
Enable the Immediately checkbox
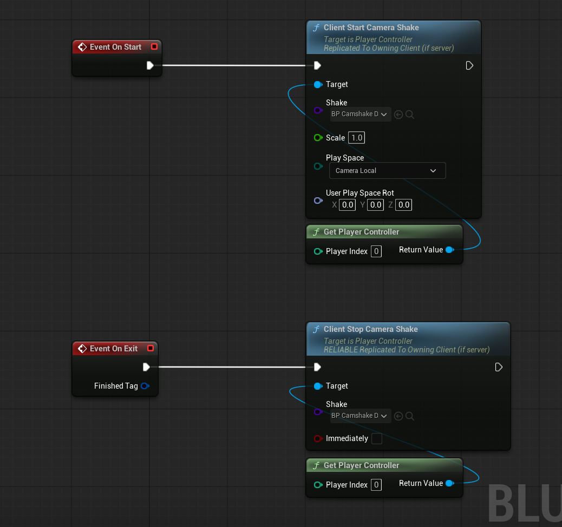[x=376, y=439]
